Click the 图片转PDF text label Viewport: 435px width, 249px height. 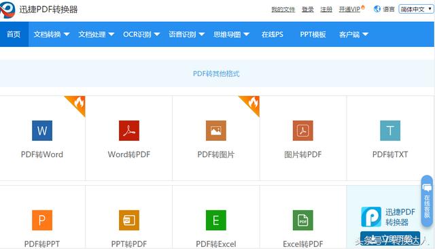[303, 154]
